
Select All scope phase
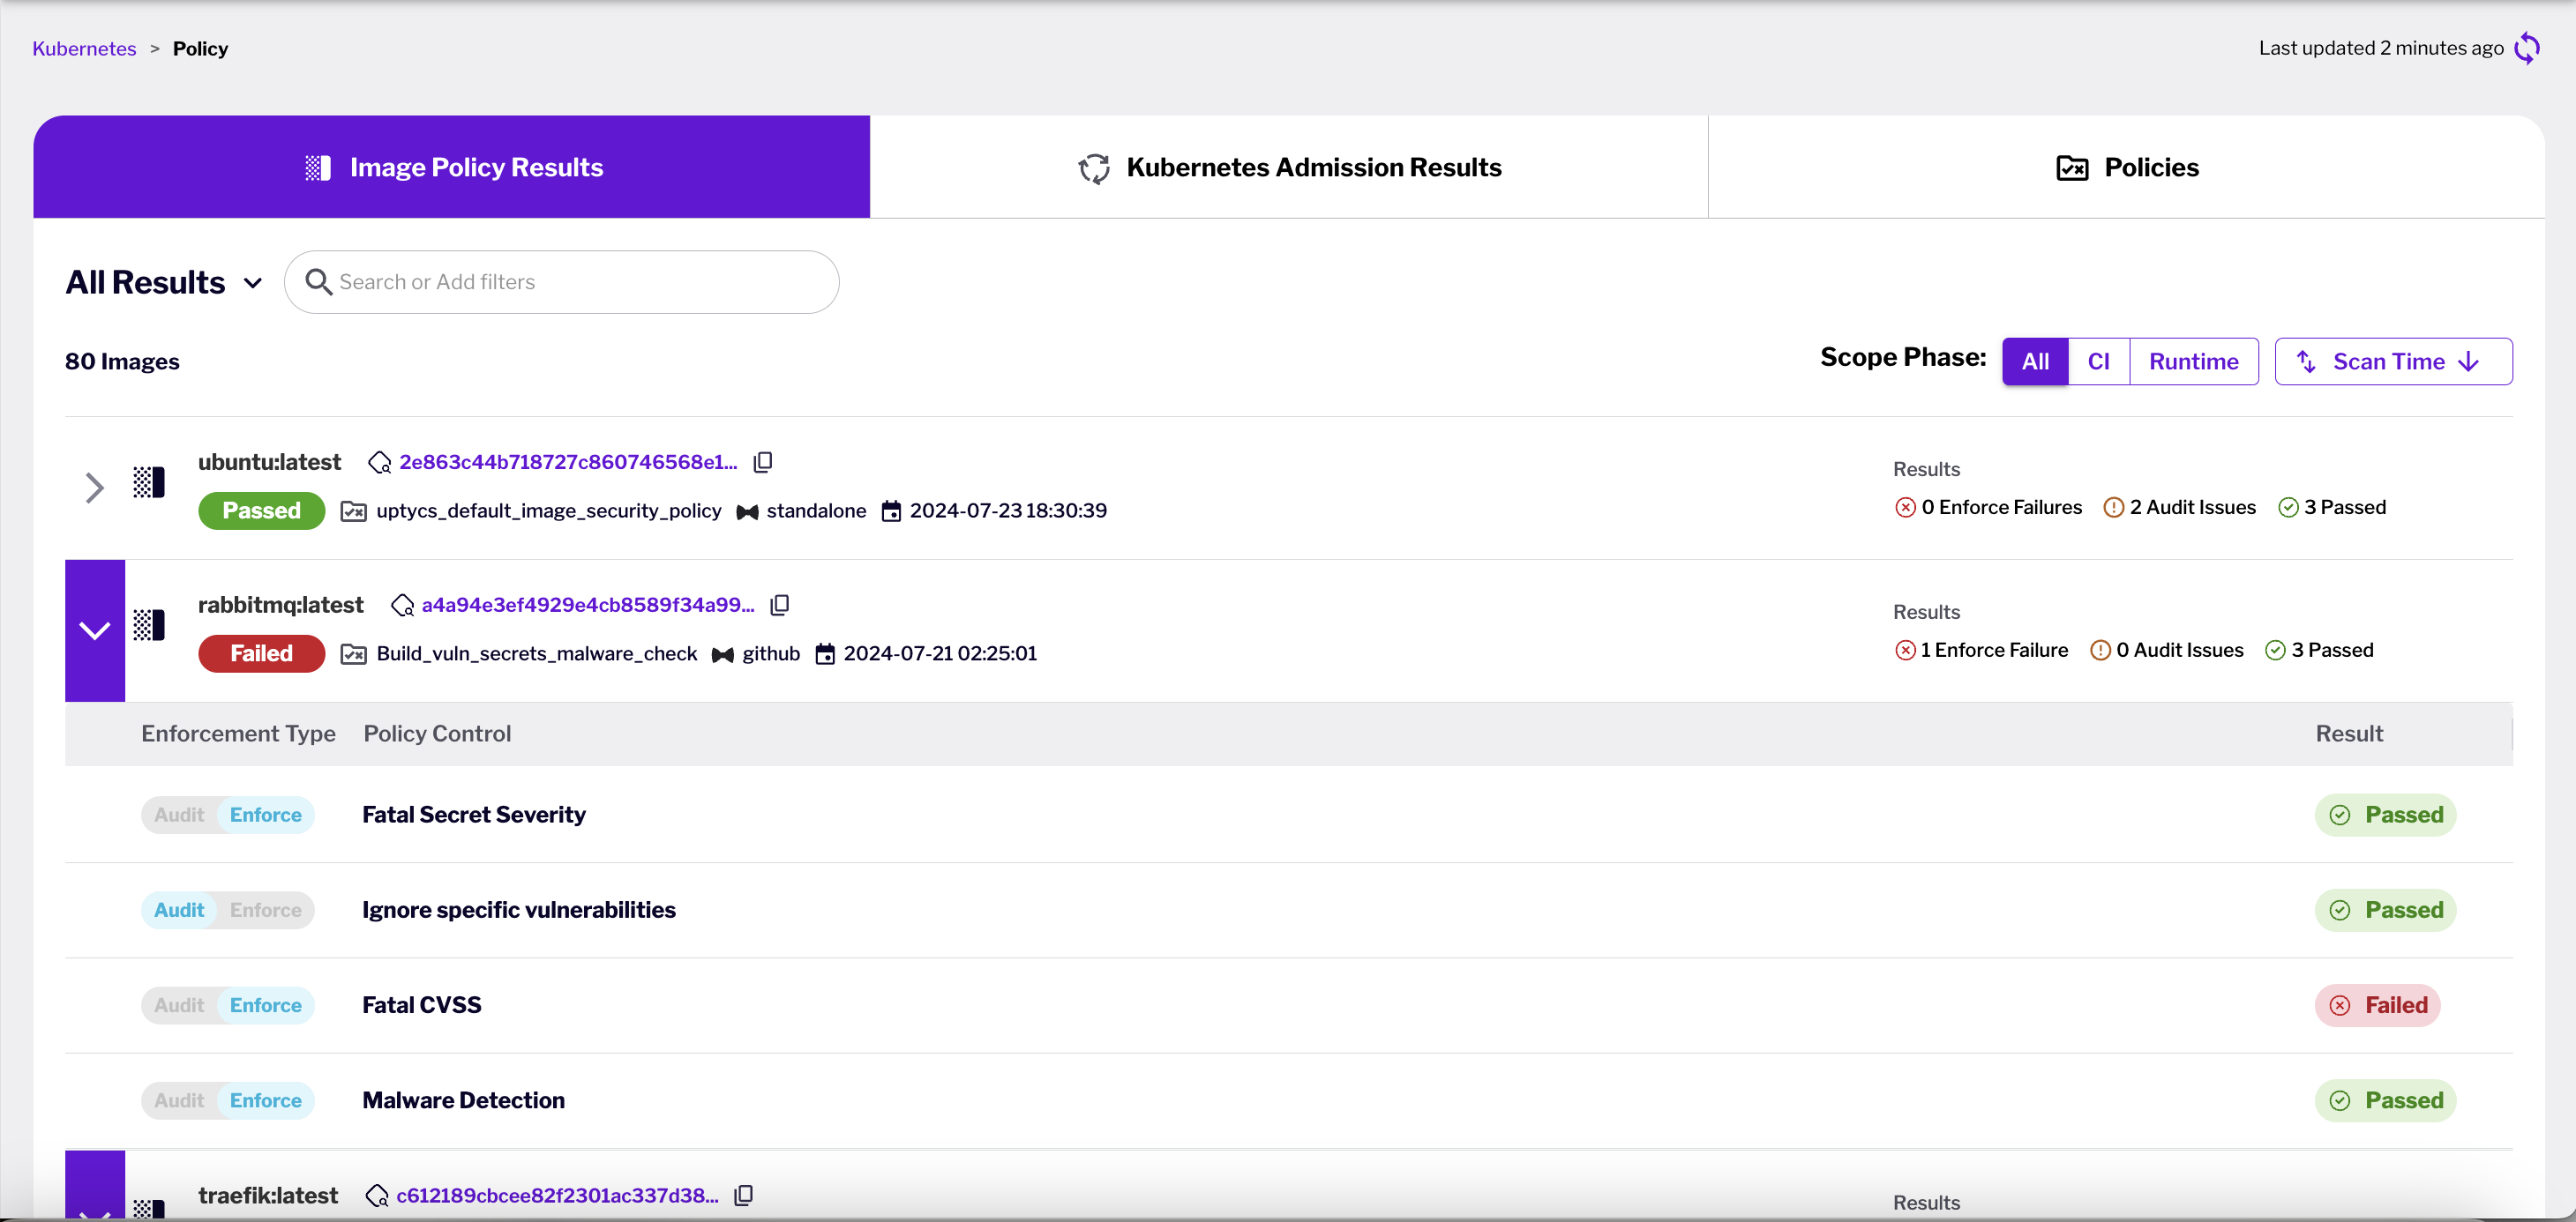coord(2035,361)
